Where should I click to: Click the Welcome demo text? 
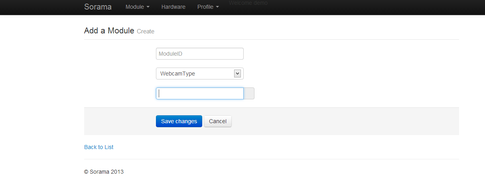[248, 3]
